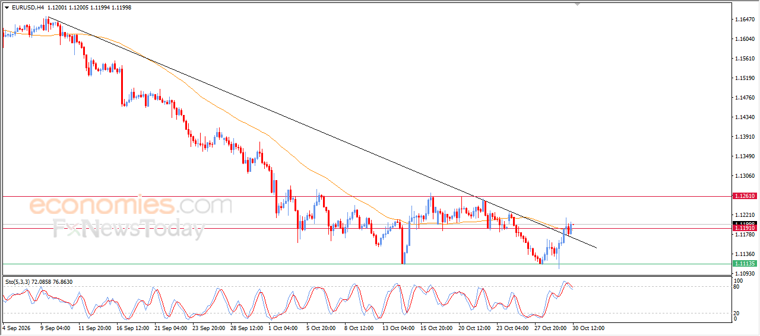Click the 11 Sep 20:00 time label
Screen dimensions: 760x336
[x=94, y=327]
